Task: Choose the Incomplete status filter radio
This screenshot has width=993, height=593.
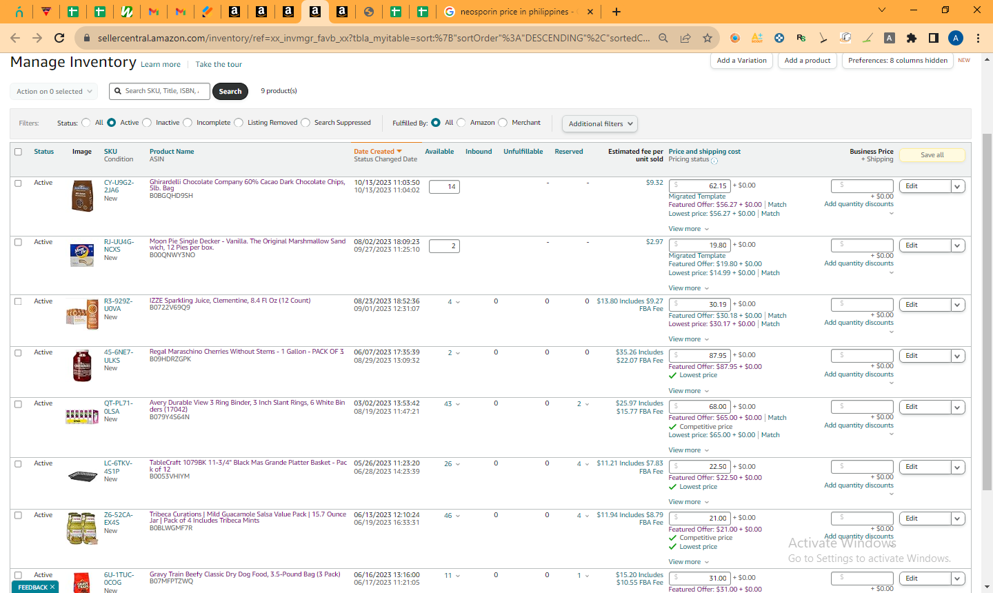Action: pos(188,123)
